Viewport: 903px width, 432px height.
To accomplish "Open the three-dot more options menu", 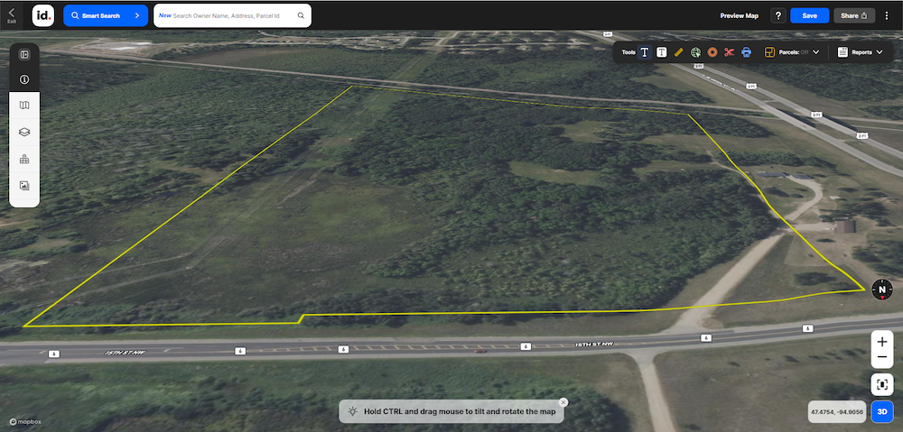I will [889, 15].
